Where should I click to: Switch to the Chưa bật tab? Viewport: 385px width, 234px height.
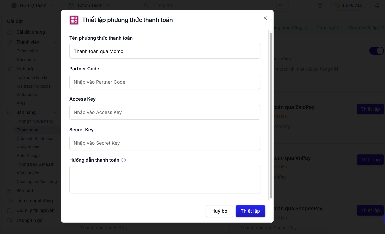point(328,28)
